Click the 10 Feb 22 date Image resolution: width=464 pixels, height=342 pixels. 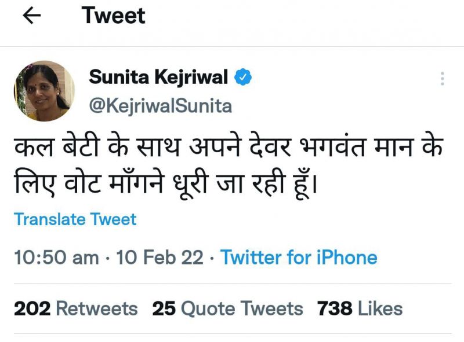(159, 258)
